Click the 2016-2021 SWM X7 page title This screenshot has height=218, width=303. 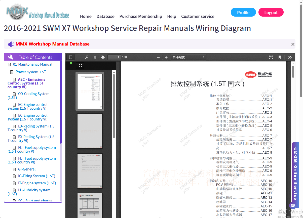[x=127, y=28]
